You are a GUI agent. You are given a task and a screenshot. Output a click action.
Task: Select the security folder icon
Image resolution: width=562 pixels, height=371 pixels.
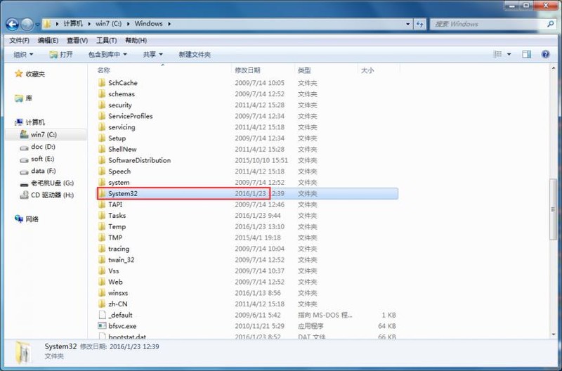click(x=102, y=105)
